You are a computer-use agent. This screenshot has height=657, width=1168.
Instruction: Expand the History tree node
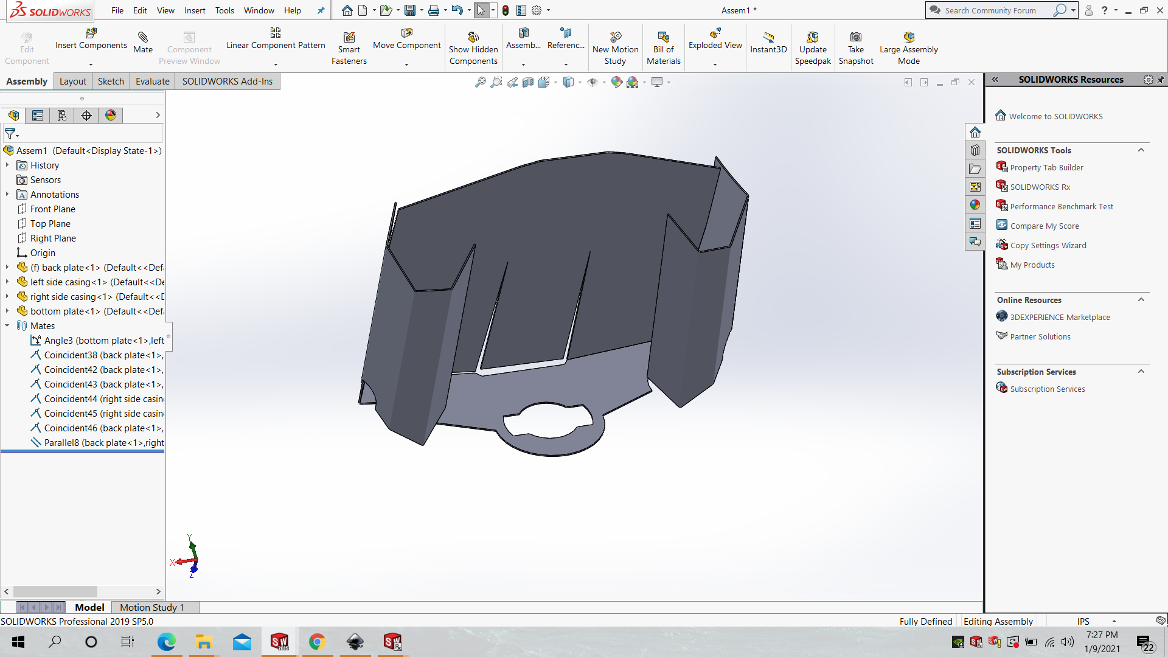(x=7, y=165)
